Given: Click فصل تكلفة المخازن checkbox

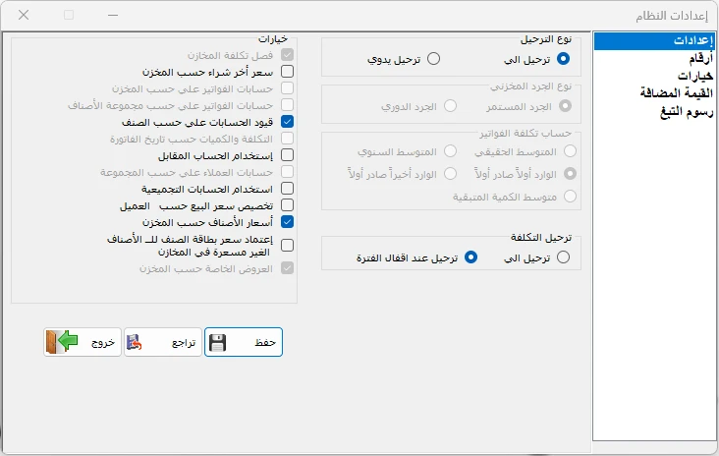Looking at the screenshot, I should tap(287, 55).
